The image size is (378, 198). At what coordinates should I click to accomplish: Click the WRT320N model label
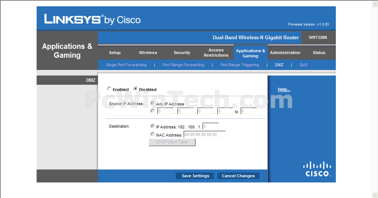(x=318, y=37)
